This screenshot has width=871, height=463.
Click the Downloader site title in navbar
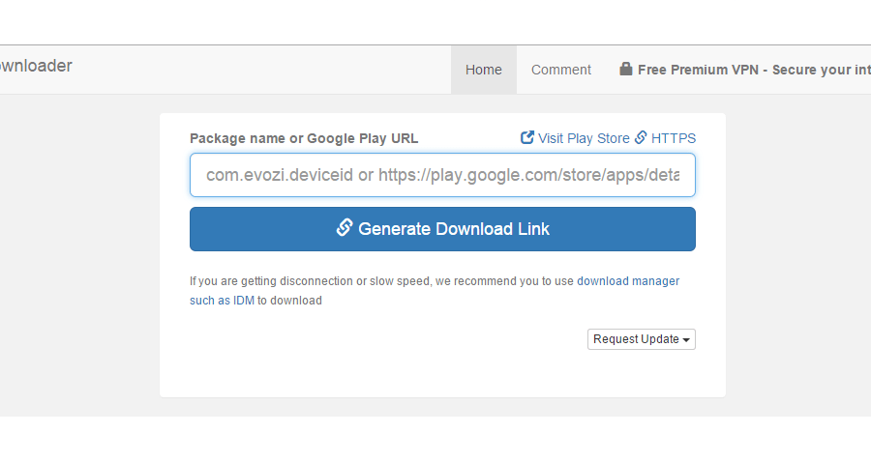click(x=35, y=67)
